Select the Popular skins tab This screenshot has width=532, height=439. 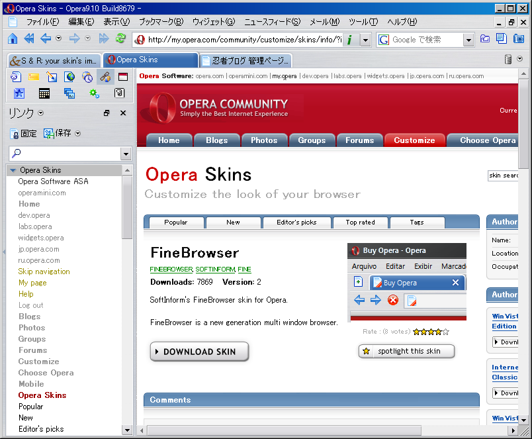[x=176, y=222]
